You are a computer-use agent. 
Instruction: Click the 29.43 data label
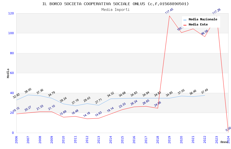[87, 99]
